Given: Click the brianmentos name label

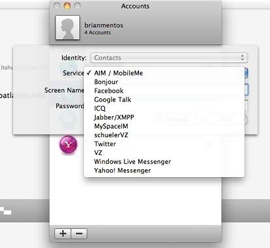Looking at the screenshot, I should tap(104, 26).
